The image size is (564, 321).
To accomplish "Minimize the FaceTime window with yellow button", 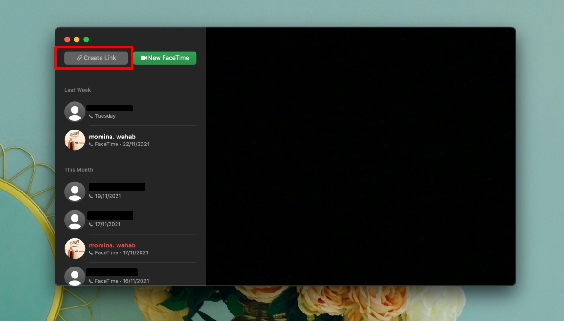I will coord(77,40).
